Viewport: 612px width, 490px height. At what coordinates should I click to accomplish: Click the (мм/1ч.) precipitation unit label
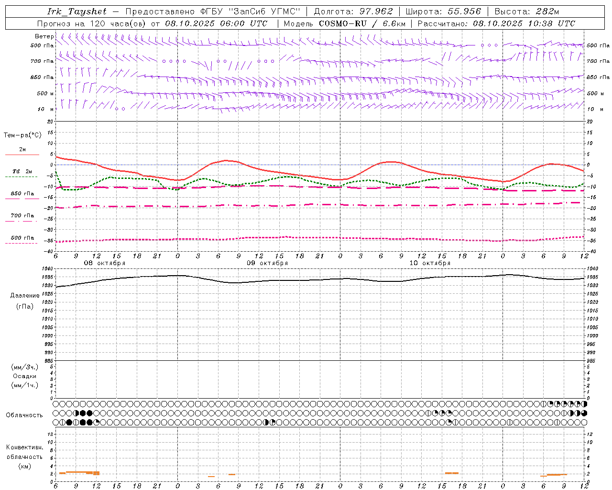point(25,385)
